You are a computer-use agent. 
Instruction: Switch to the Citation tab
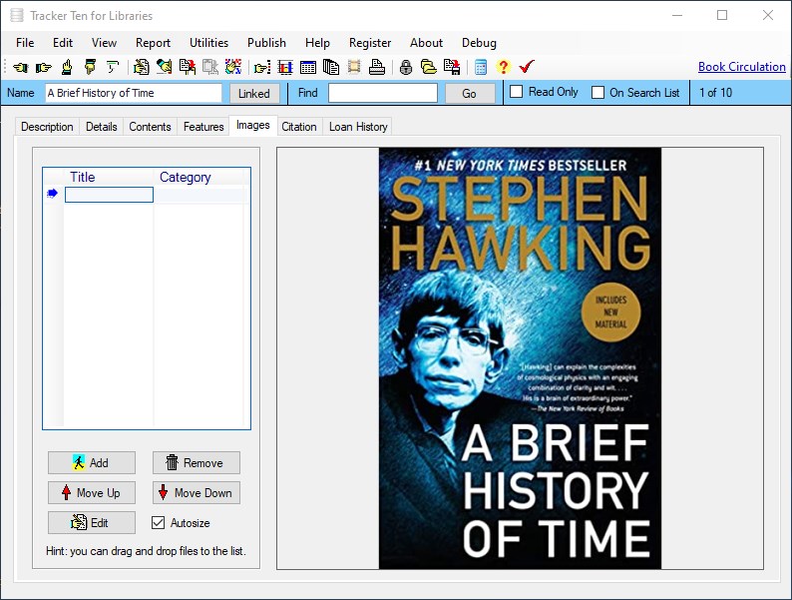(299, 127)
